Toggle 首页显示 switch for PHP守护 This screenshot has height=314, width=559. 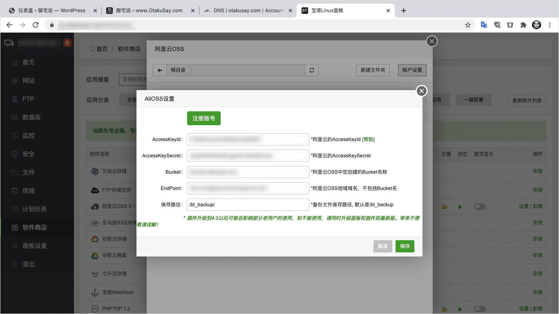coord(480,309)
